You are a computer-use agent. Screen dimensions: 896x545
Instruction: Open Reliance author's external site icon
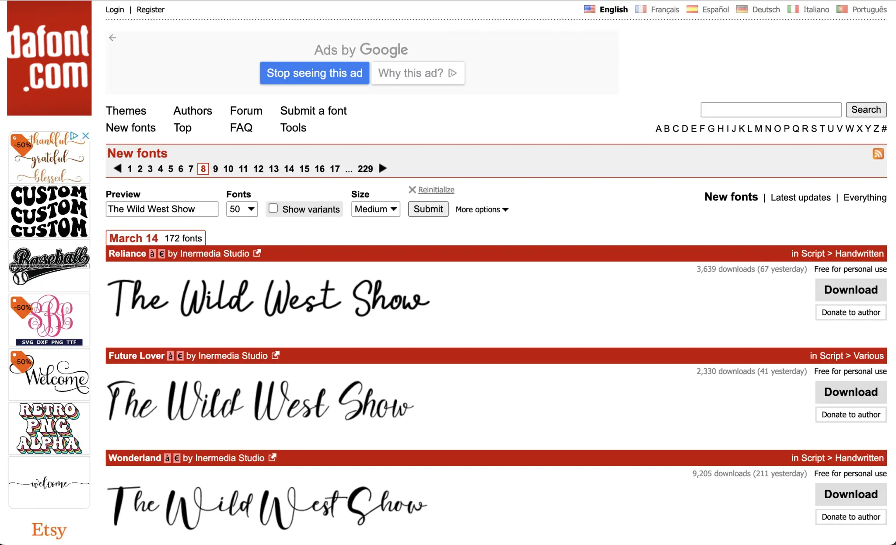click(257, 253)
